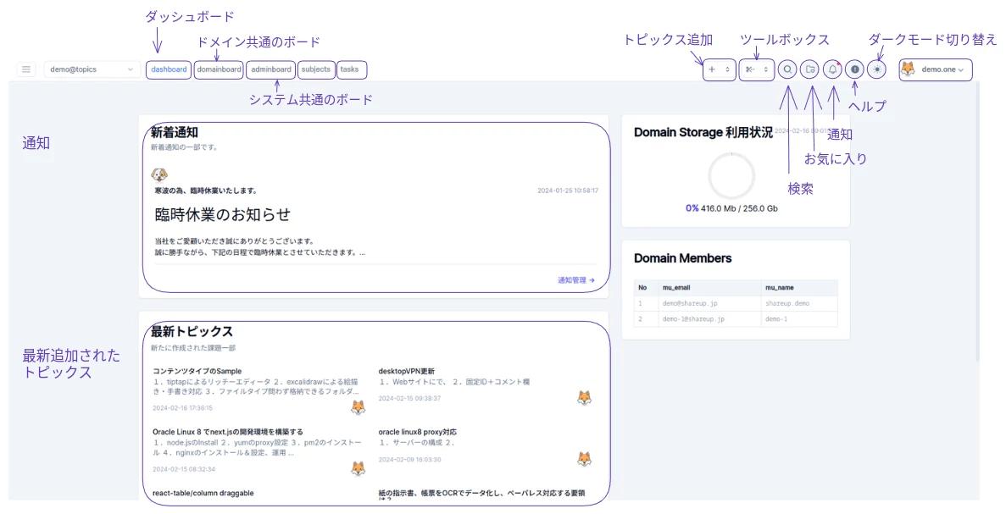This screenshot has width=1006, height=514.
Task: Toggle dark mode with the sun icon
Action: 877,69
